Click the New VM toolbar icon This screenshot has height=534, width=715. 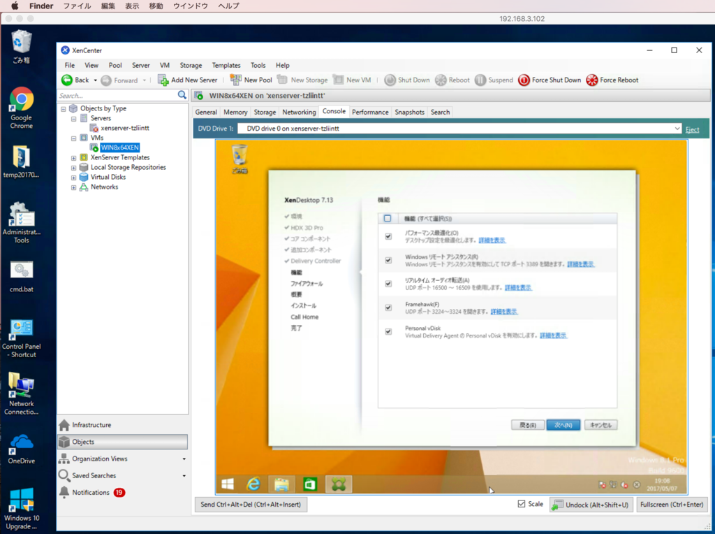pyautogui.click(x=339, y=80)
